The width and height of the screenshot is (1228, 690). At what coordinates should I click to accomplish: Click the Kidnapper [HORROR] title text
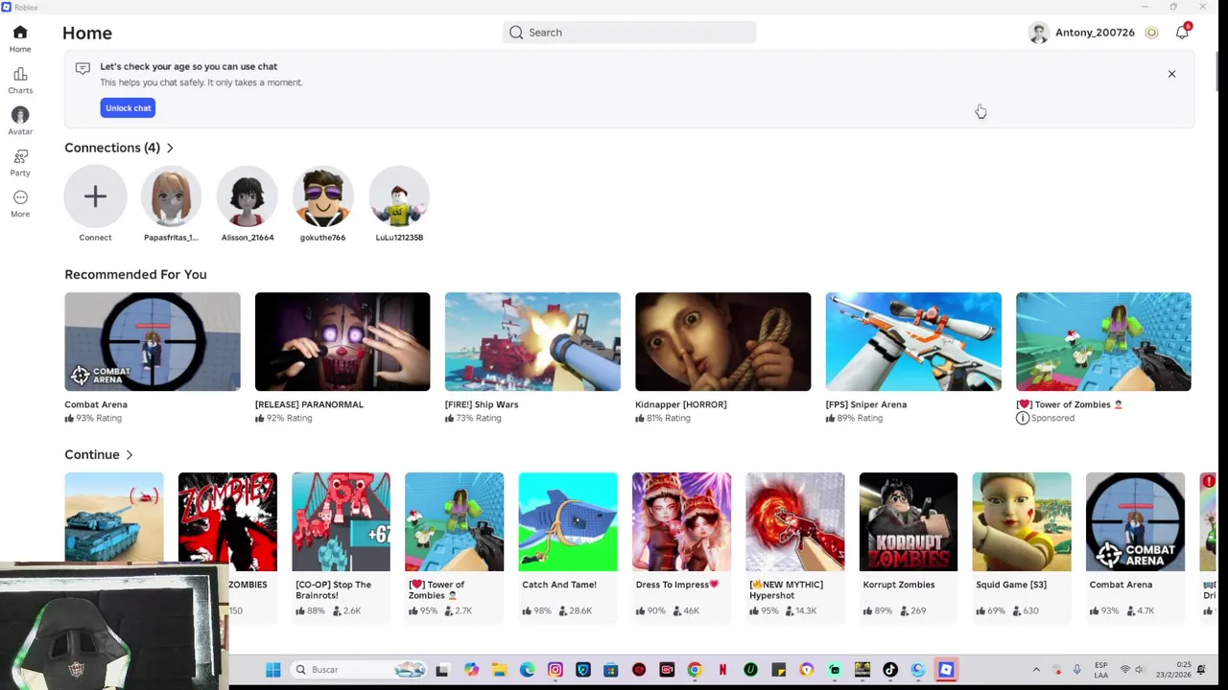click(680, 404)
